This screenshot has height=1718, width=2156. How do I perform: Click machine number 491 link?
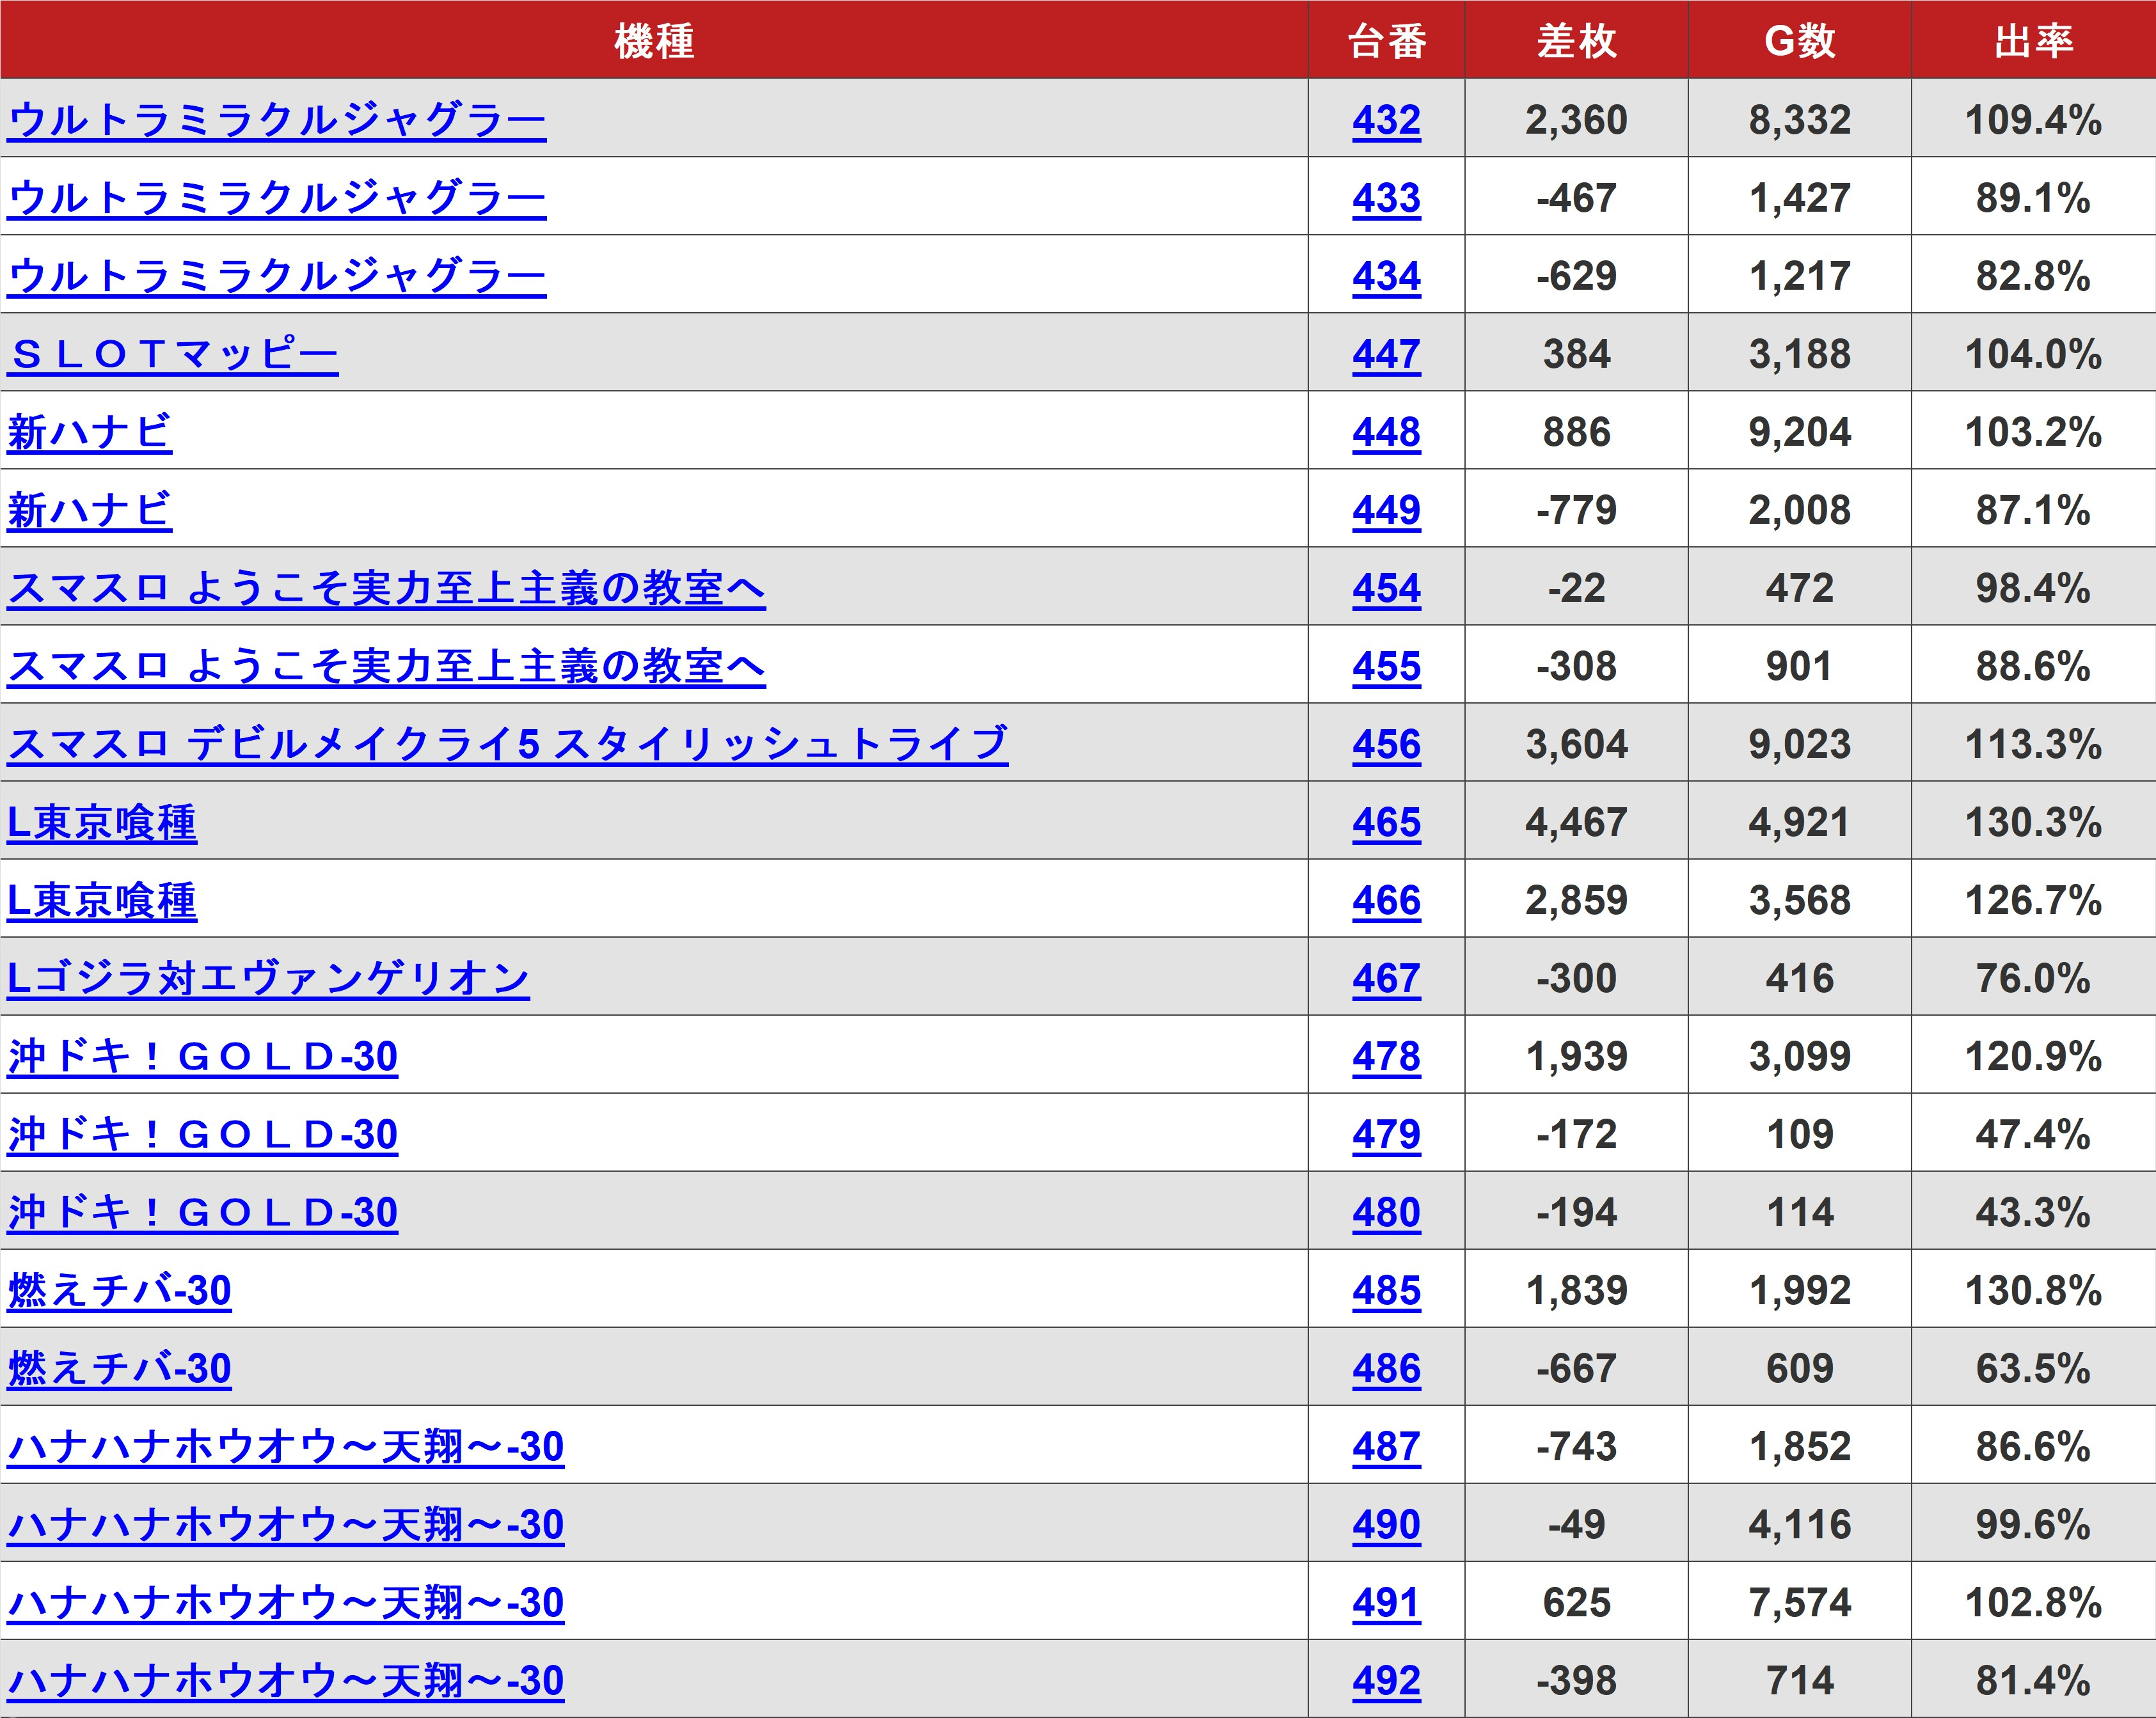(1386, 1602)
